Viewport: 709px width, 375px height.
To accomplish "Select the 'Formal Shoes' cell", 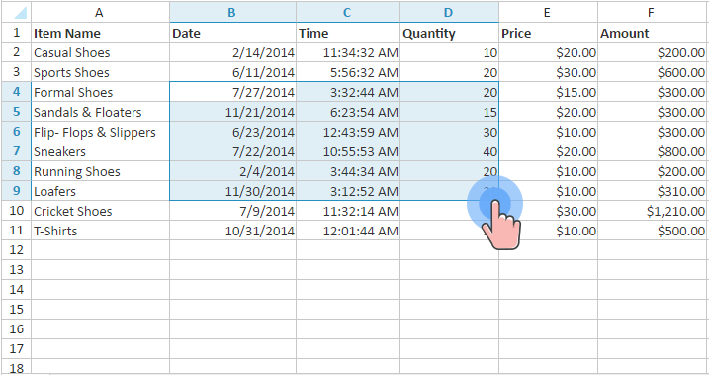I will [100, 92].
